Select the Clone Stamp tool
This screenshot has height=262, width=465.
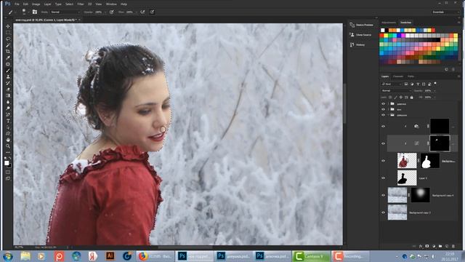(8, 76)
